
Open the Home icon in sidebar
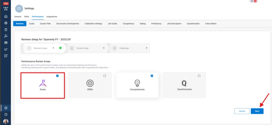[x=6, y=16]
